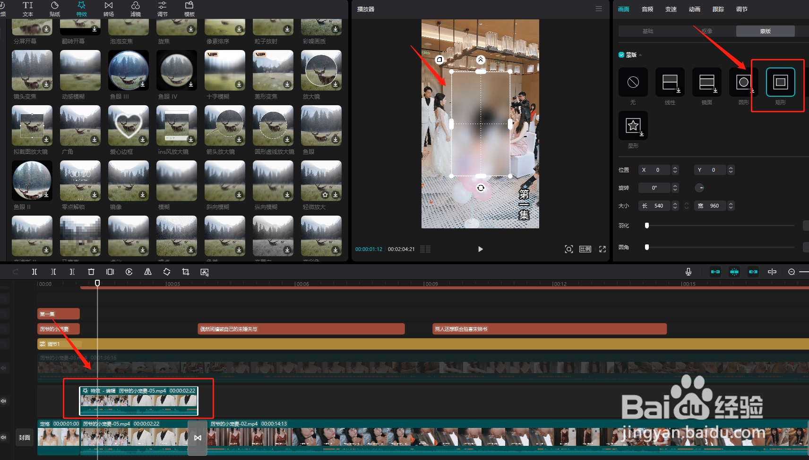The height and width of the screenshot is (460, 809).
Task: Click the 宽 960 input field
Action: point(710,206)
